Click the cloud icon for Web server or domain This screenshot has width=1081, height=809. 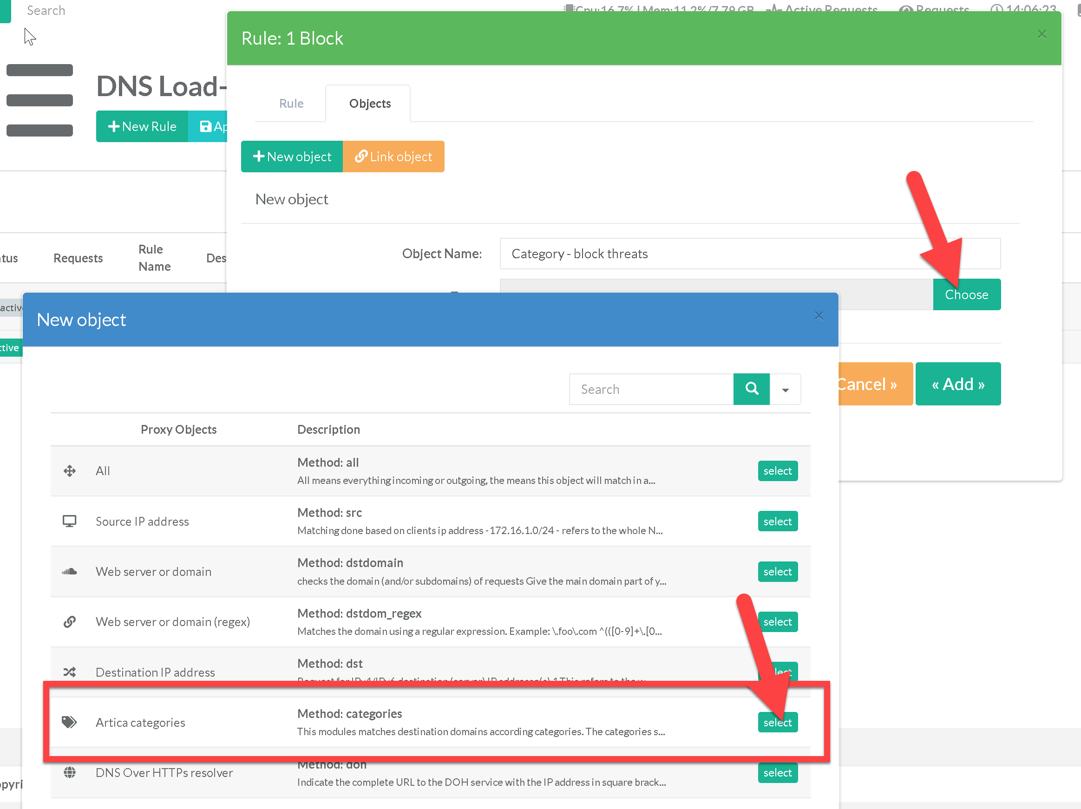(69, 571)
